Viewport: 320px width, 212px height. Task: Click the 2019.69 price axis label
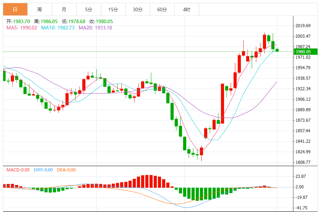(303, 26)
